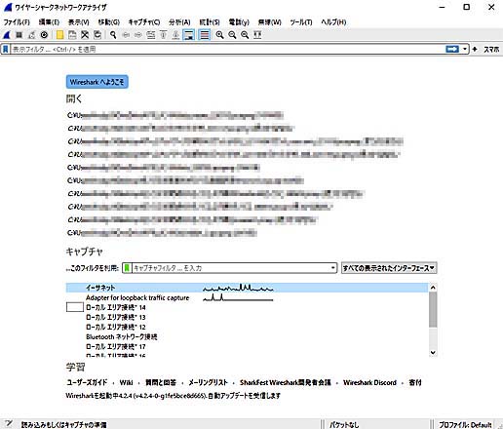
Task: Zoom out the main window text
Action: tap(232, 35)
